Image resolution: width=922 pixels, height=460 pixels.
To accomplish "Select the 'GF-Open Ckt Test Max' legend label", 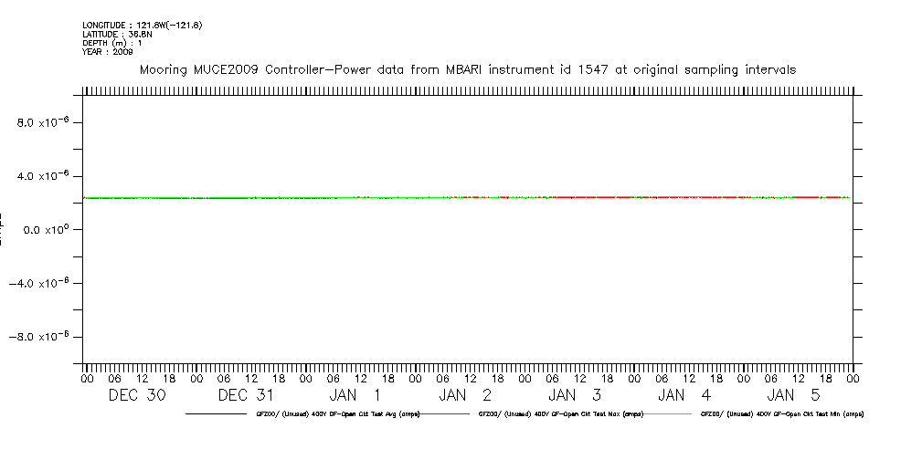I will pyautogui.click(x=561, y=413).
